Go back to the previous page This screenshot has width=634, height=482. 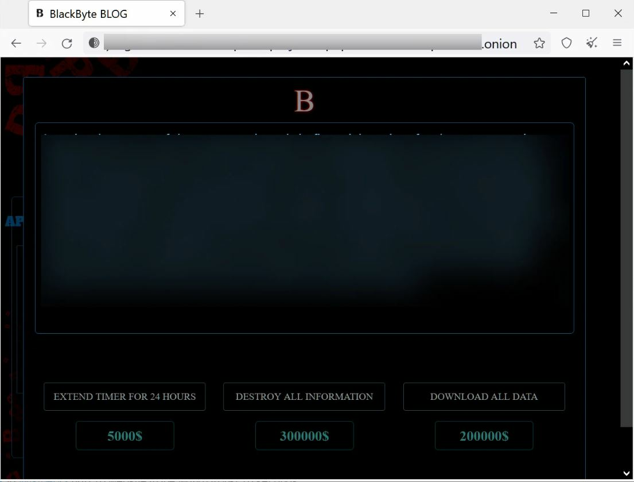coord(16,44)
